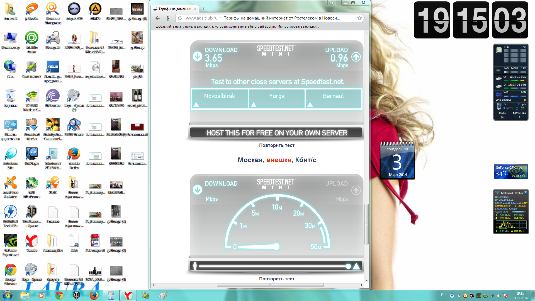Click the Windows Start button
Image resolution: width=535 pixels, height=301 pixels.
[7, 295]
